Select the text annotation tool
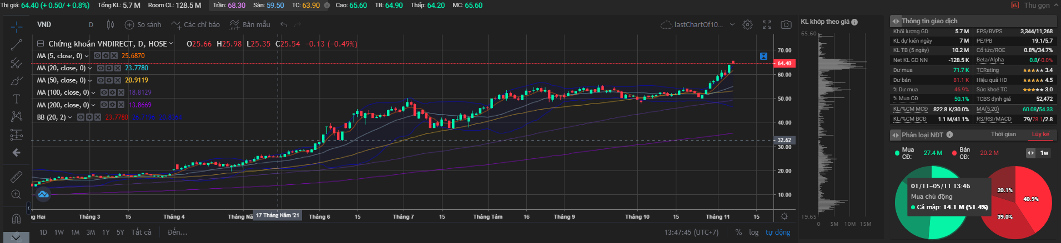The height and width of the screenshot is (243, 1061). tap(16, 99)
